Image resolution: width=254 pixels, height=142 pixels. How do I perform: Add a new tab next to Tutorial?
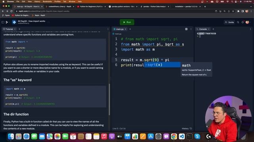(x=19, y=29)
